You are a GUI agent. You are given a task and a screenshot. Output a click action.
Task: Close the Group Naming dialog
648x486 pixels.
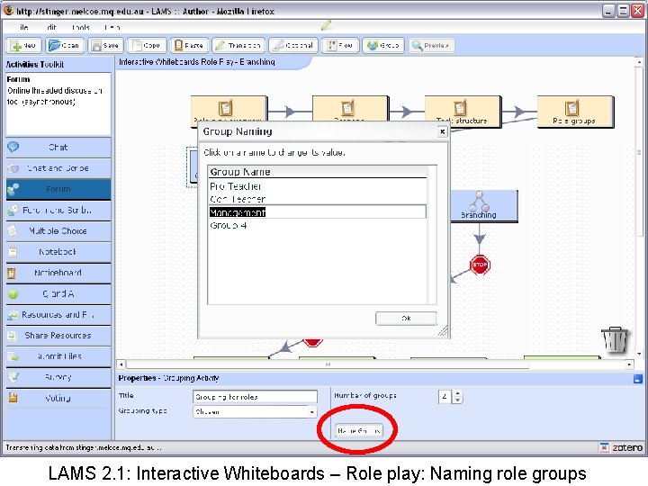pos(442,131)
